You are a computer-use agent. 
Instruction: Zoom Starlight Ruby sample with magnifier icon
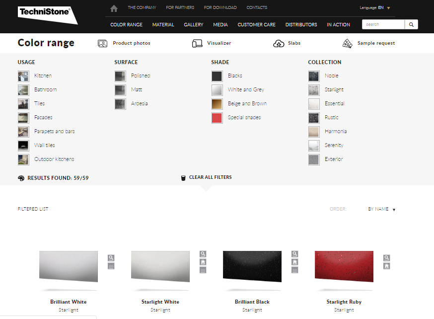click(387, 258)
